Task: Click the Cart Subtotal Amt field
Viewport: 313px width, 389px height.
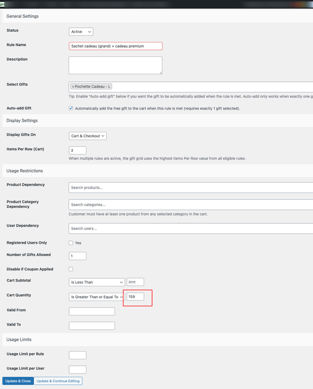Action: tap(136, 282)
